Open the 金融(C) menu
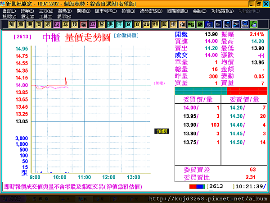 point(199,11)
